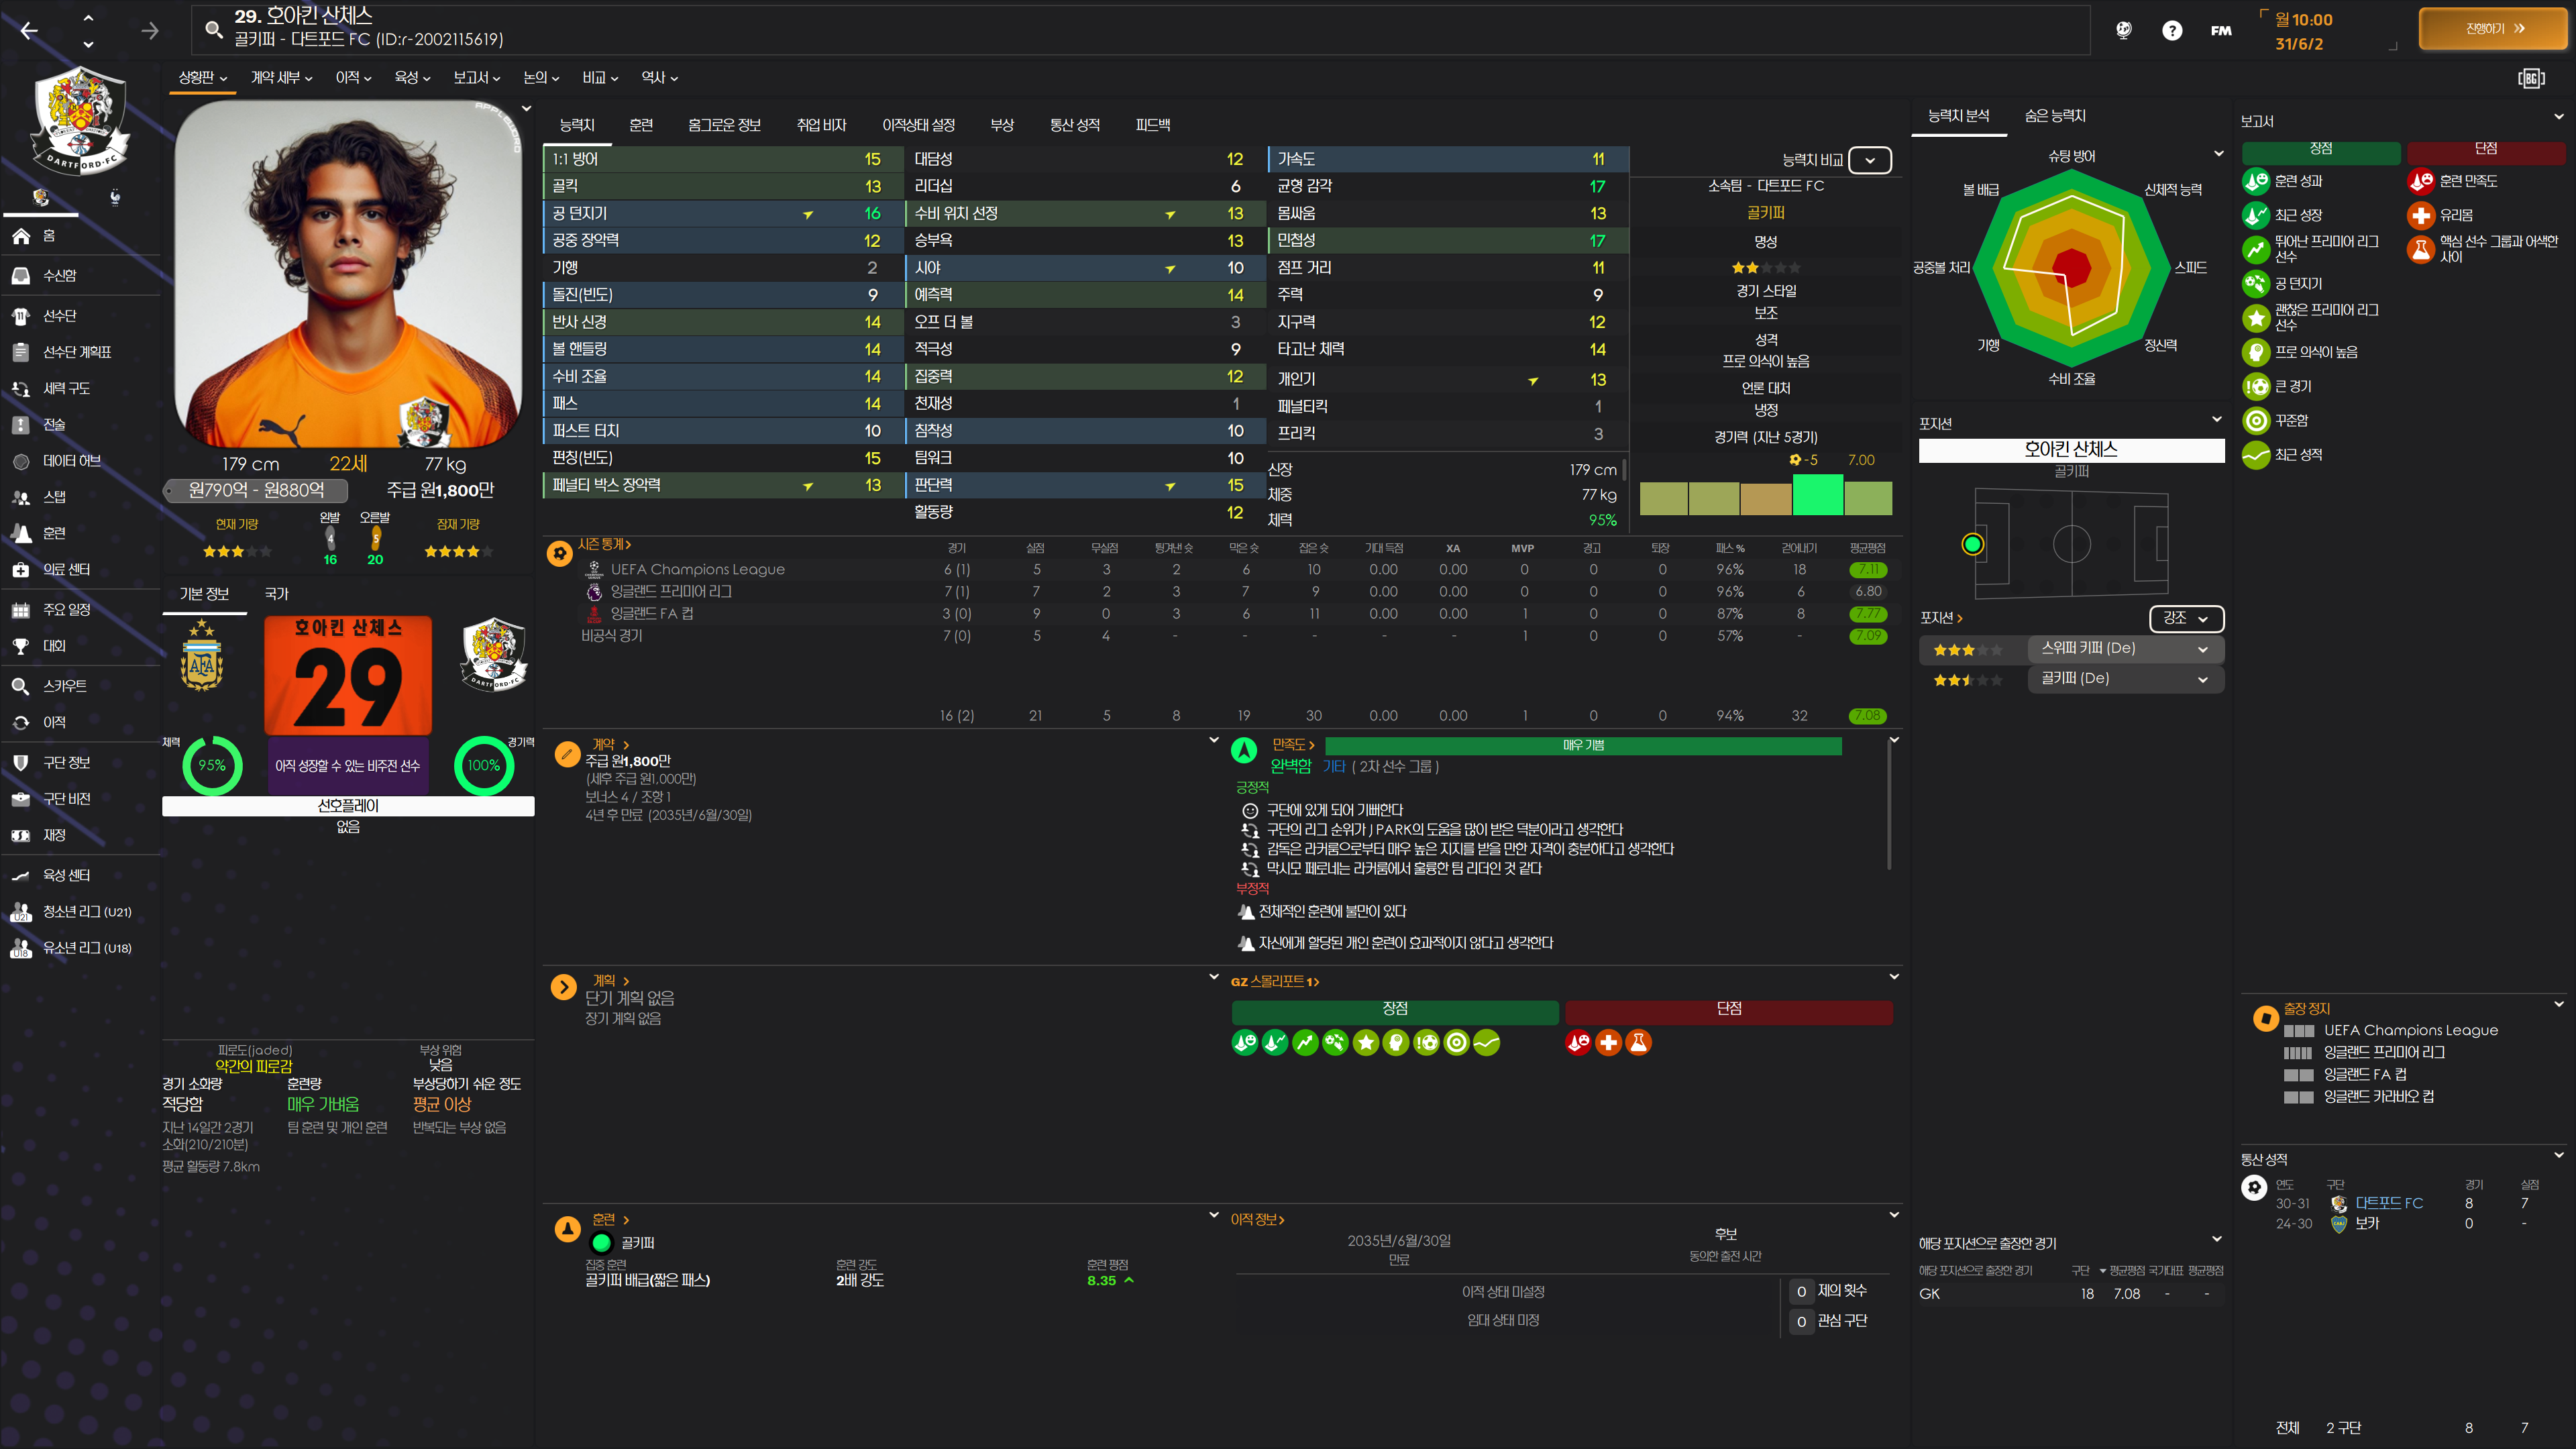Open the 만족도 link
Image resolution: width=2576 pixels, height=1449 pixels.
click(1293, 745)
